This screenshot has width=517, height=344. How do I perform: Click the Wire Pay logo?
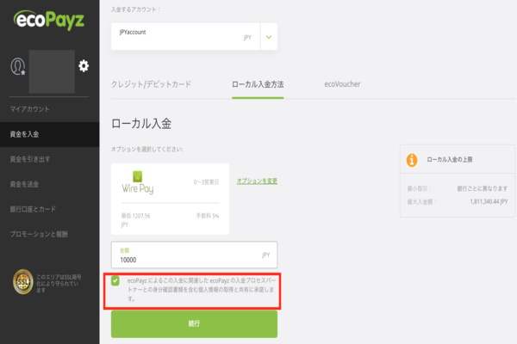(138, 183)
